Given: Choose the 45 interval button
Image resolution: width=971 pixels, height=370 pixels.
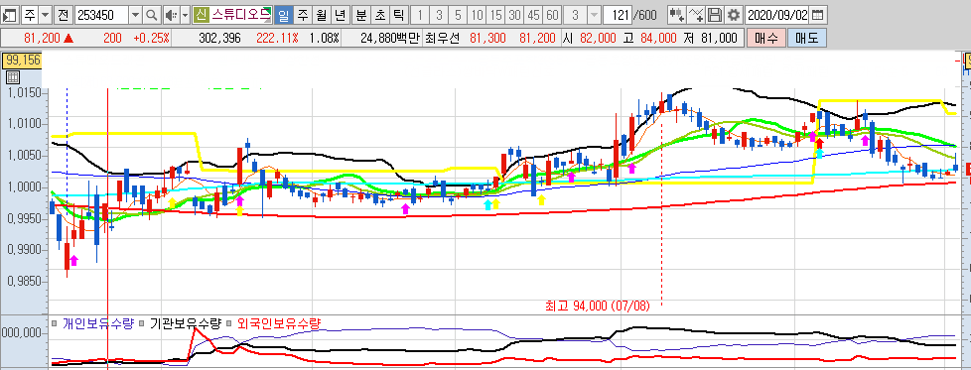Looking at the screenshot, I should pos(534,14).
